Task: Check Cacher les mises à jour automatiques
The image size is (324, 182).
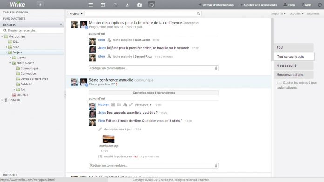Action: (x=279, y=83)
